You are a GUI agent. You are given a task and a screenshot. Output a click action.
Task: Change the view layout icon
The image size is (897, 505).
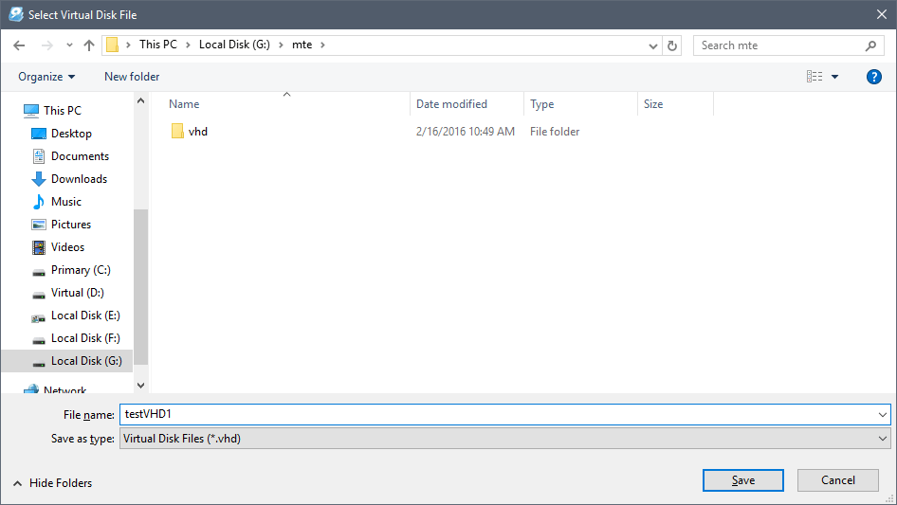point(815,76)
